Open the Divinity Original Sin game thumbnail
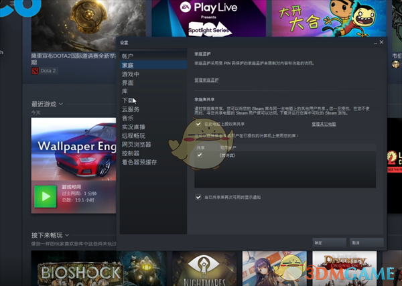This screenshot has height=286, width=402. [x=344, y=269]
